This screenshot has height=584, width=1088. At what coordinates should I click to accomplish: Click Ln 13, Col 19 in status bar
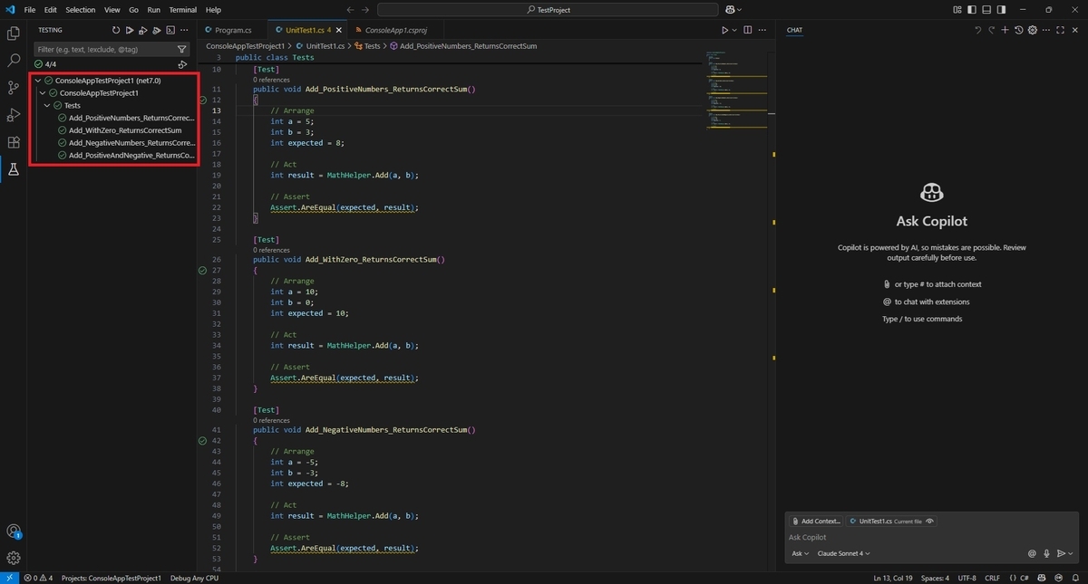point(894,578)
